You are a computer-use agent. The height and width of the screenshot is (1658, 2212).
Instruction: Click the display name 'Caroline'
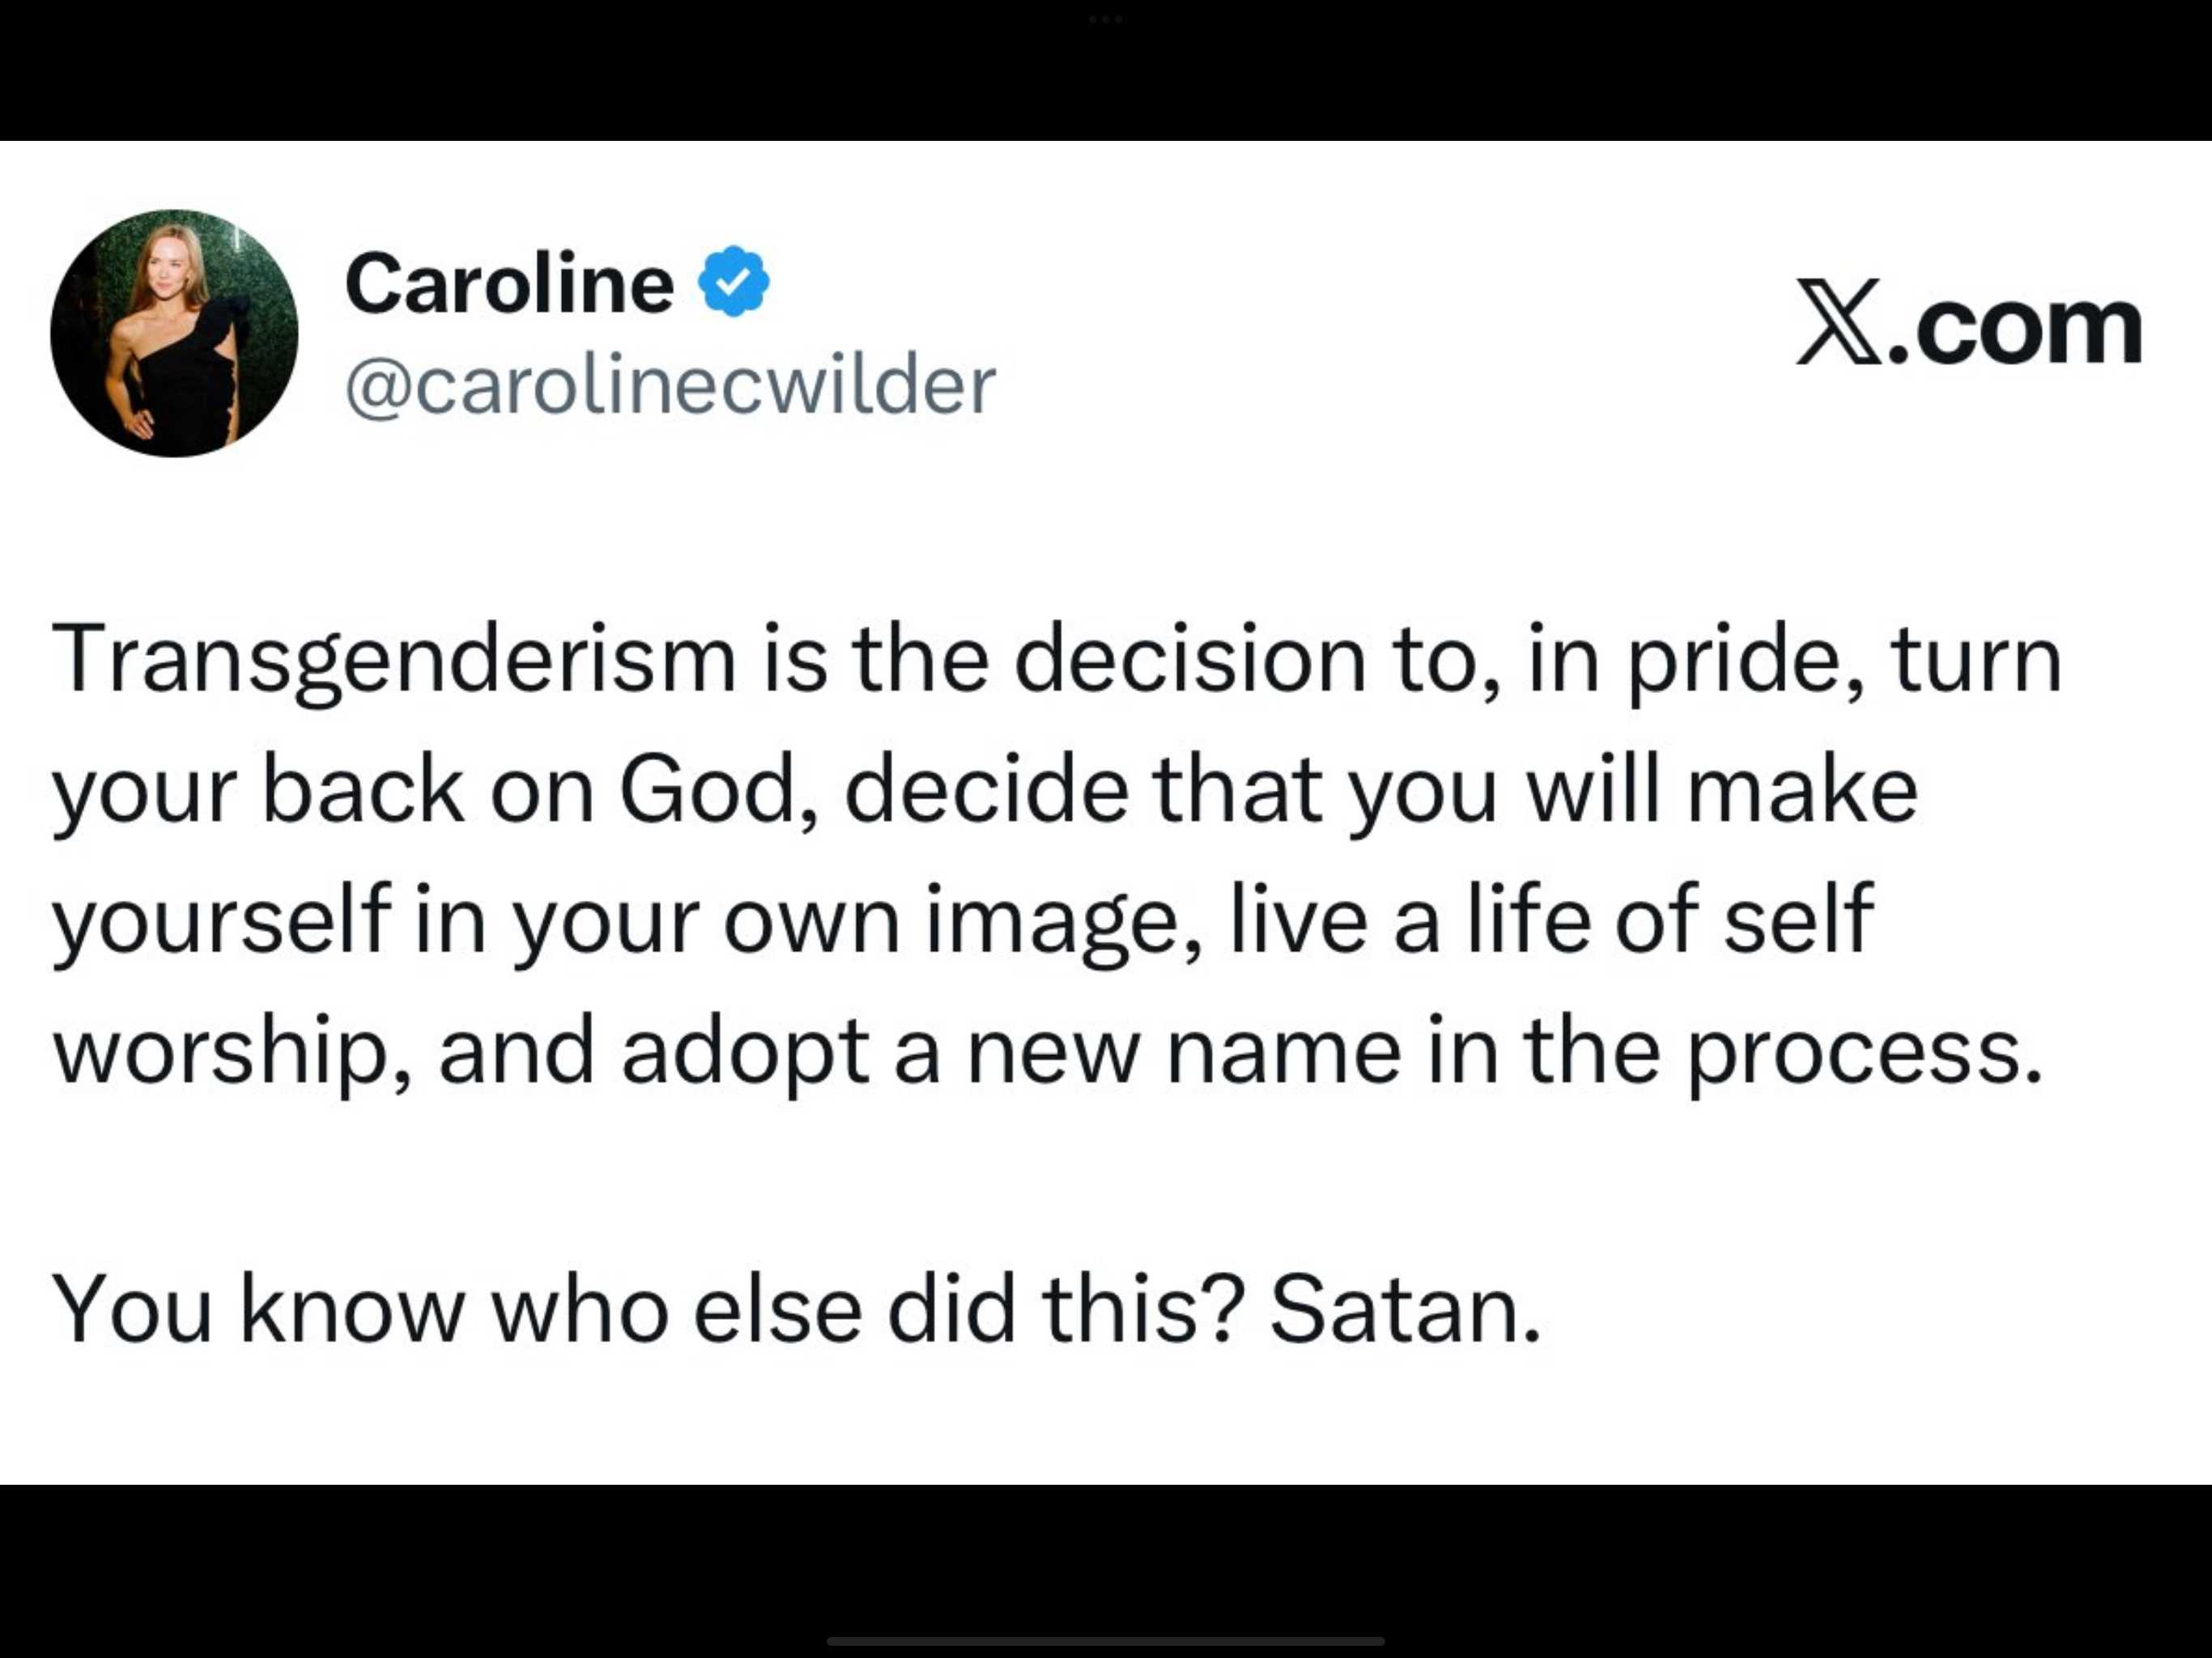pos(509,284)
